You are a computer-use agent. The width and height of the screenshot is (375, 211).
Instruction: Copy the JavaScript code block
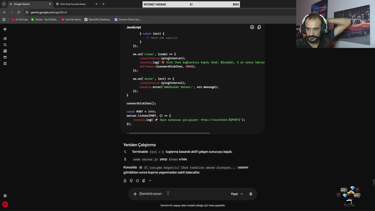(x=259, y=27)
